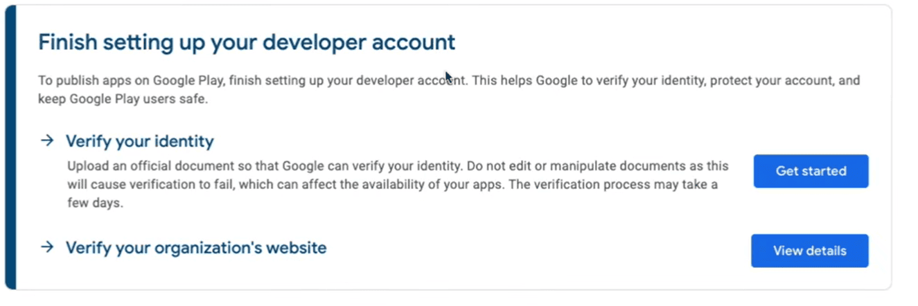This screenshot has height=306, width=918.
Task: Click the Get started button
Action: (811, 171)
